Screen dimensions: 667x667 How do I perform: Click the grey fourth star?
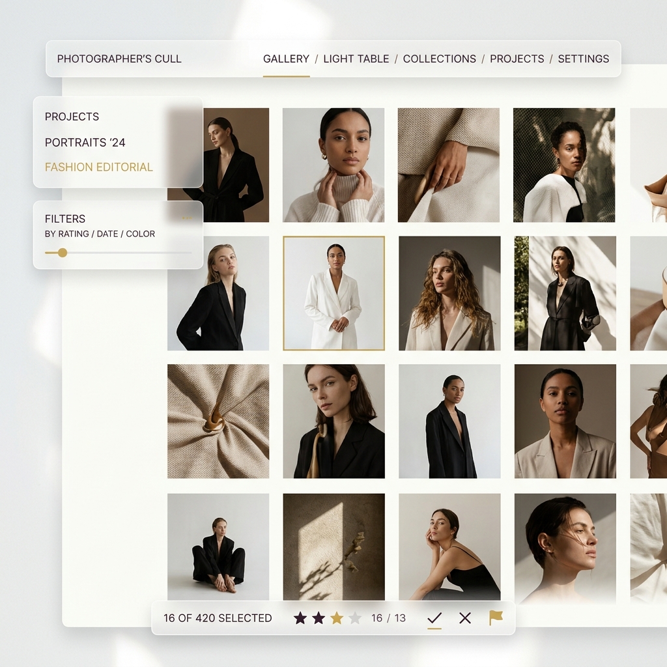coord(355,617)
